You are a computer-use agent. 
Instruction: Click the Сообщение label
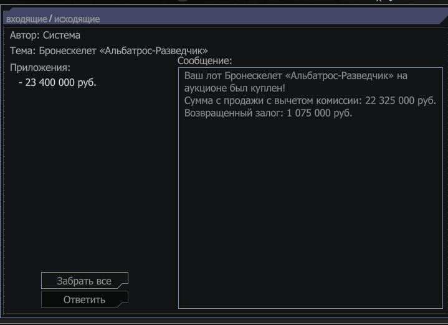point(204,60)
